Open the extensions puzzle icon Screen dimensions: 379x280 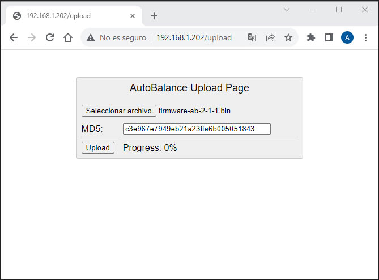(311, 37)
